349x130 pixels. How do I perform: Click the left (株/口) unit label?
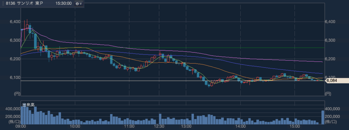pyautogui.click(x=14, y=122)
